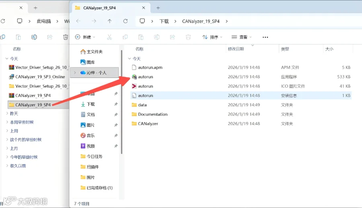The height and width of the screenshot is (208, 362).
Task: Click the rename icon in left window toolbar
Action: pyautogui.click(x=34, y=37)
